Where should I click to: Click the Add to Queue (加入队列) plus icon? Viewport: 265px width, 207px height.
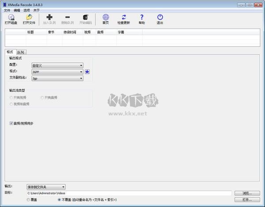pyautogui.click(x=49, y=17)
